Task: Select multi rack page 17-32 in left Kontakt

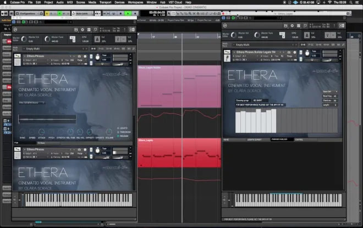Action: tap(101, 49)
